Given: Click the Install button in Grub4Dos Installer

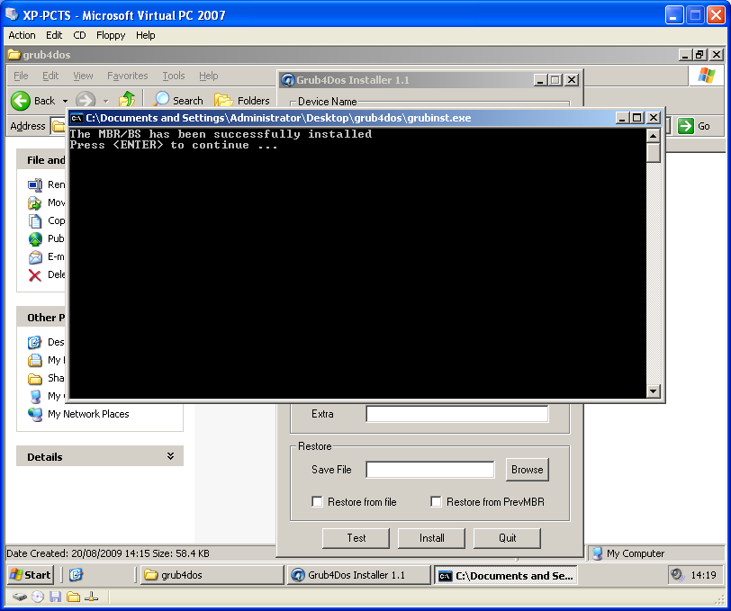Looking at the screenshot, I should [432, 538].
